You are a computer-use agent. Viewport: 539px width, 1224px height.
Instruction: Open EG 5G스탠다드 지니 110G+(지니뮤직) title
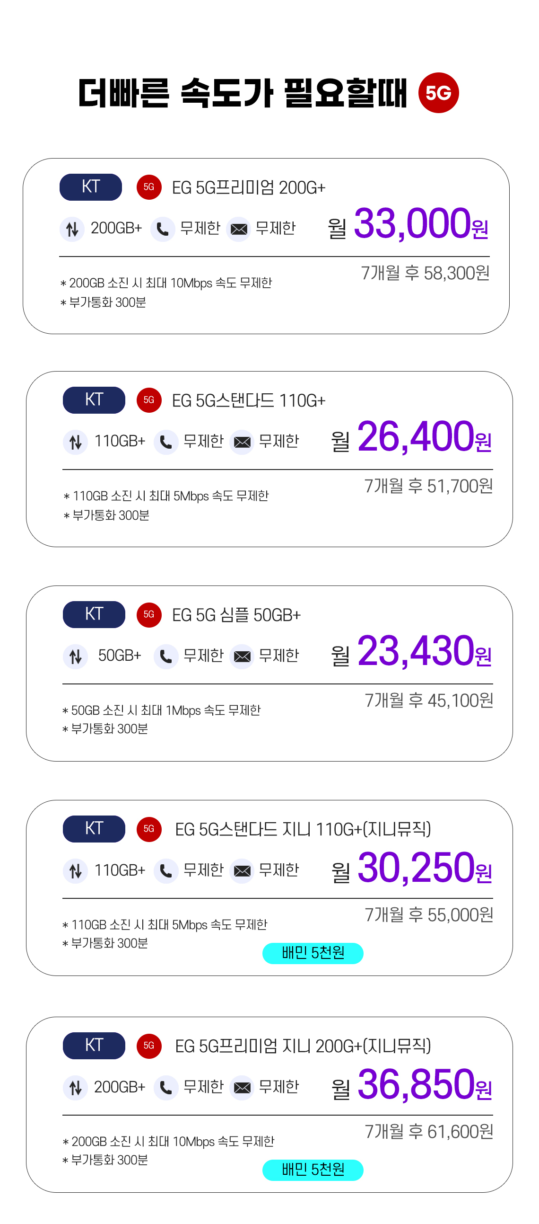[x=303, y=829]
